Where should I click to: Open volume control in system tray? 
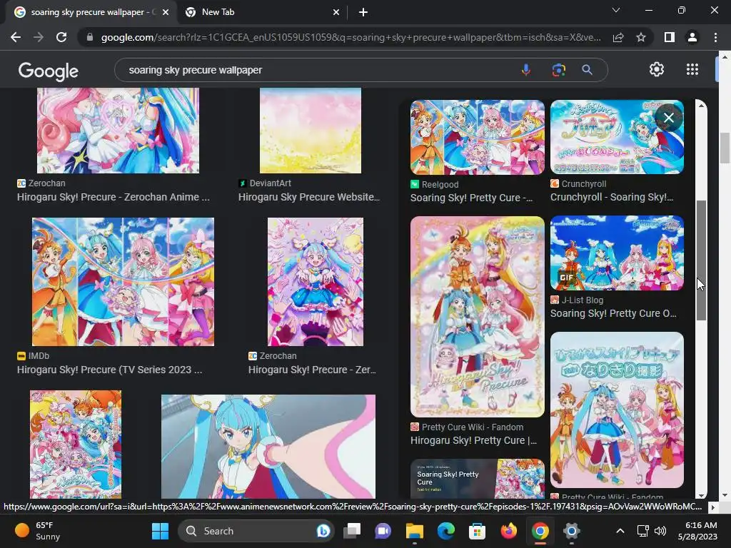(660, 531)
